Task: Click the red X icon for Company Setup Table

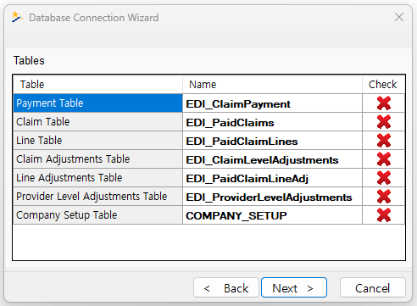Action: coord(384,215)
